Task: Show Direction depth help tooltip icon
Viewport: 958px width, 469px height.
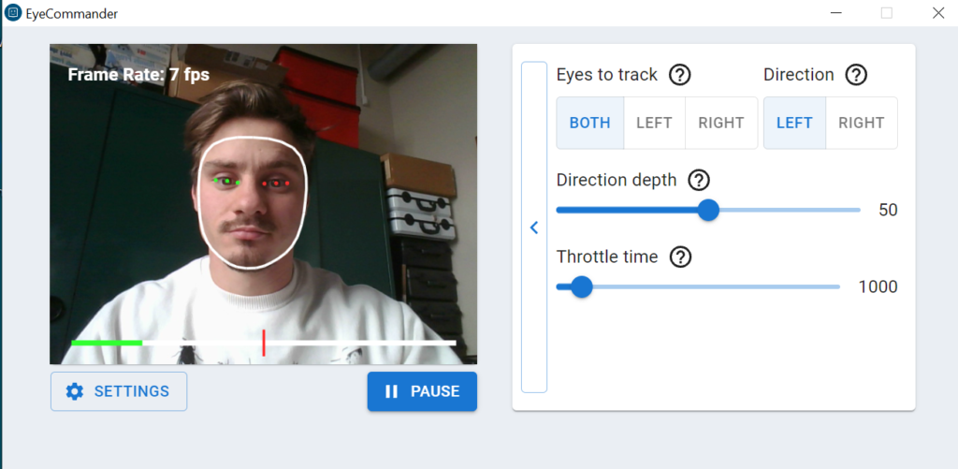Action: point(698,181)
